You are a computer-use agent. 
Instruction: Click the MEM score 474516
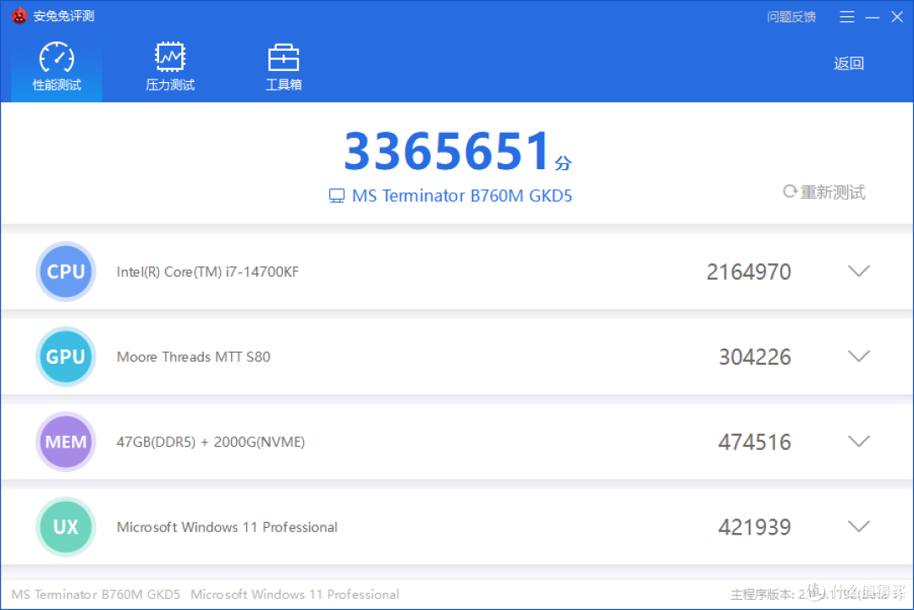[x=755, y=442]
